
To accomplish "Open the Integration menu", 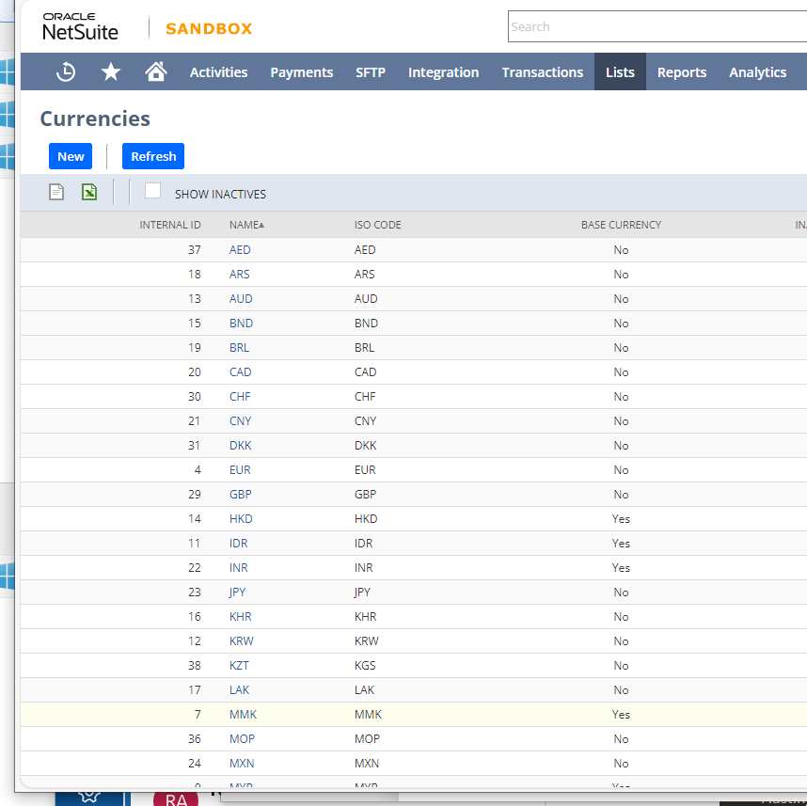I will click(444, 72).
